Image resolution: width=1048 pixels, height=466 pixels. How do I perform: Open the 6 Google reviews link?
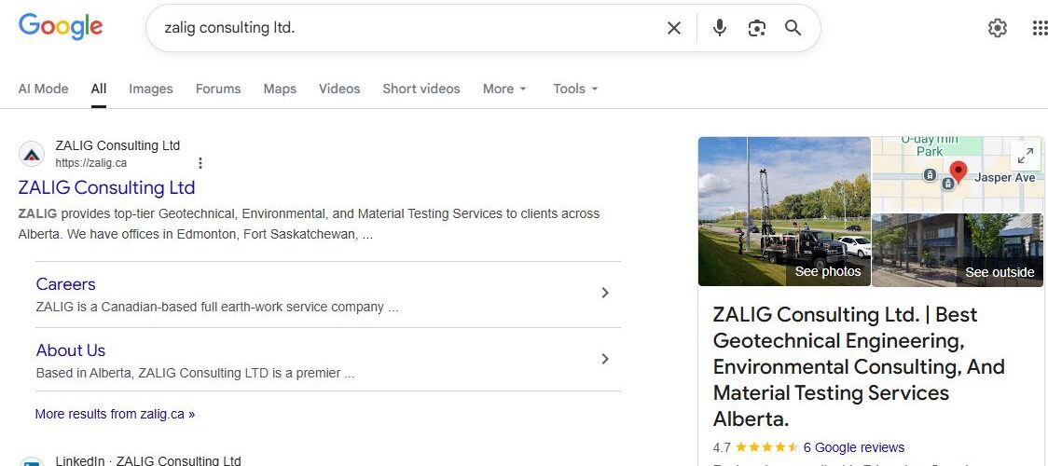pyautogui.click(x=853, y=447)
